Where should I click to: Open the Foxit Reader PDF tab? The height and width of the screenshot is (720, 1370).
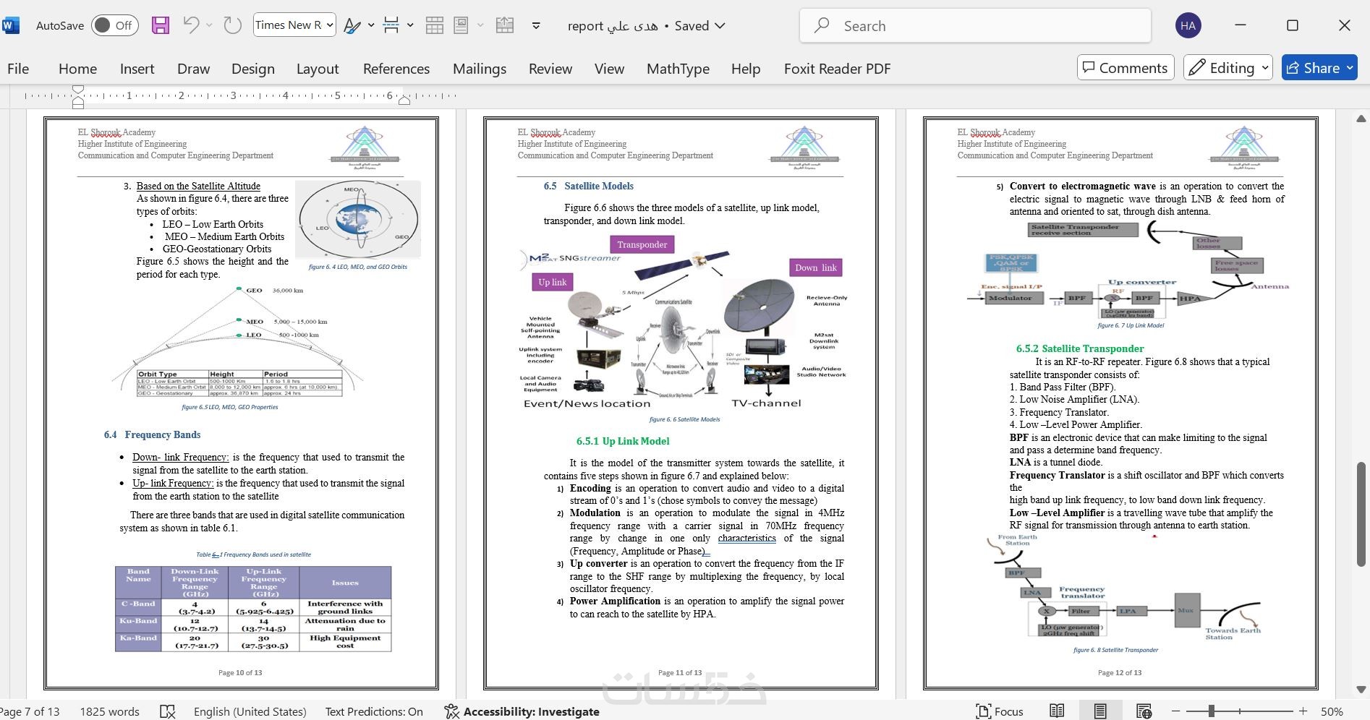(x=838, y=69)
